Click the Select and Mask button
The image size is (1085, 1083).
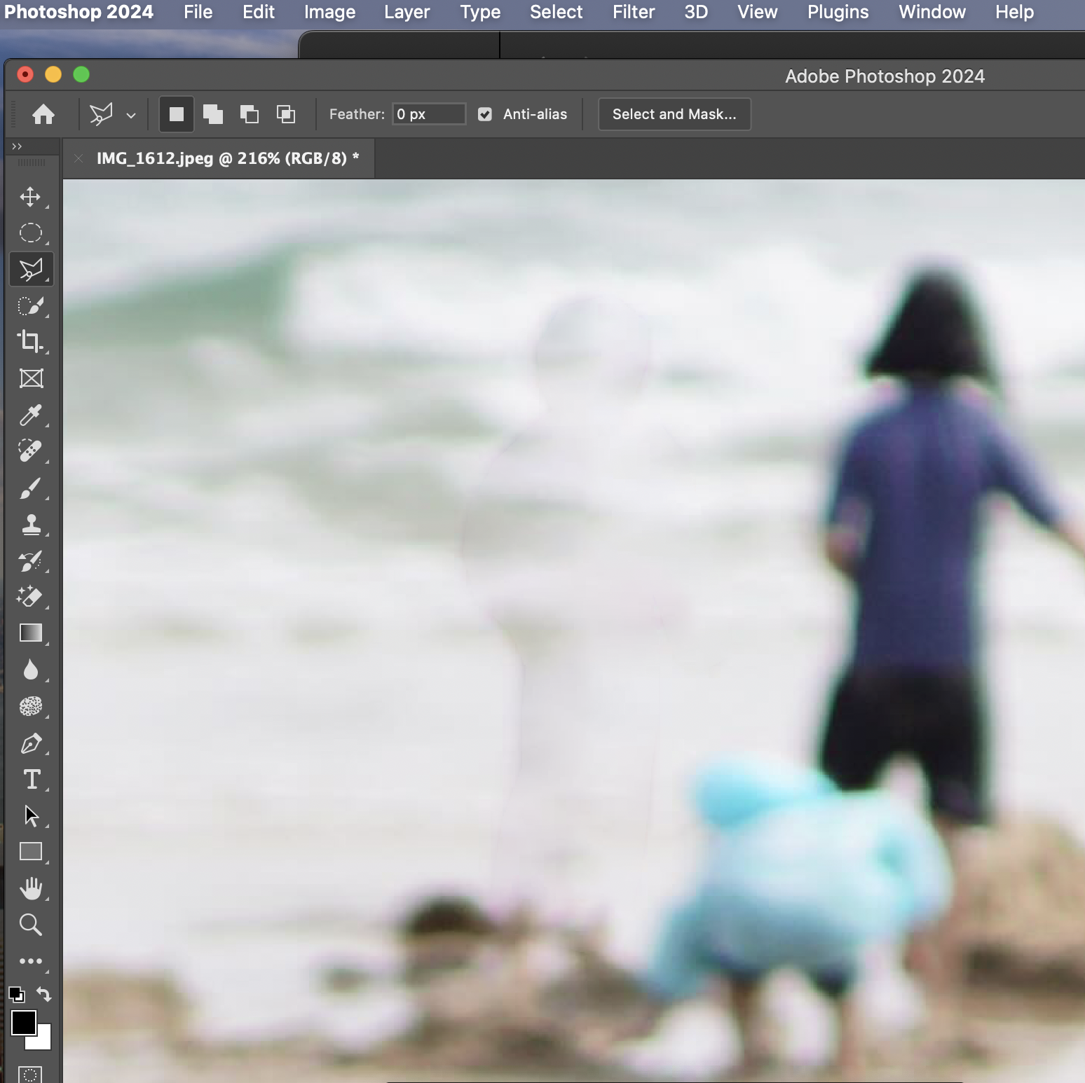[674, 114]
